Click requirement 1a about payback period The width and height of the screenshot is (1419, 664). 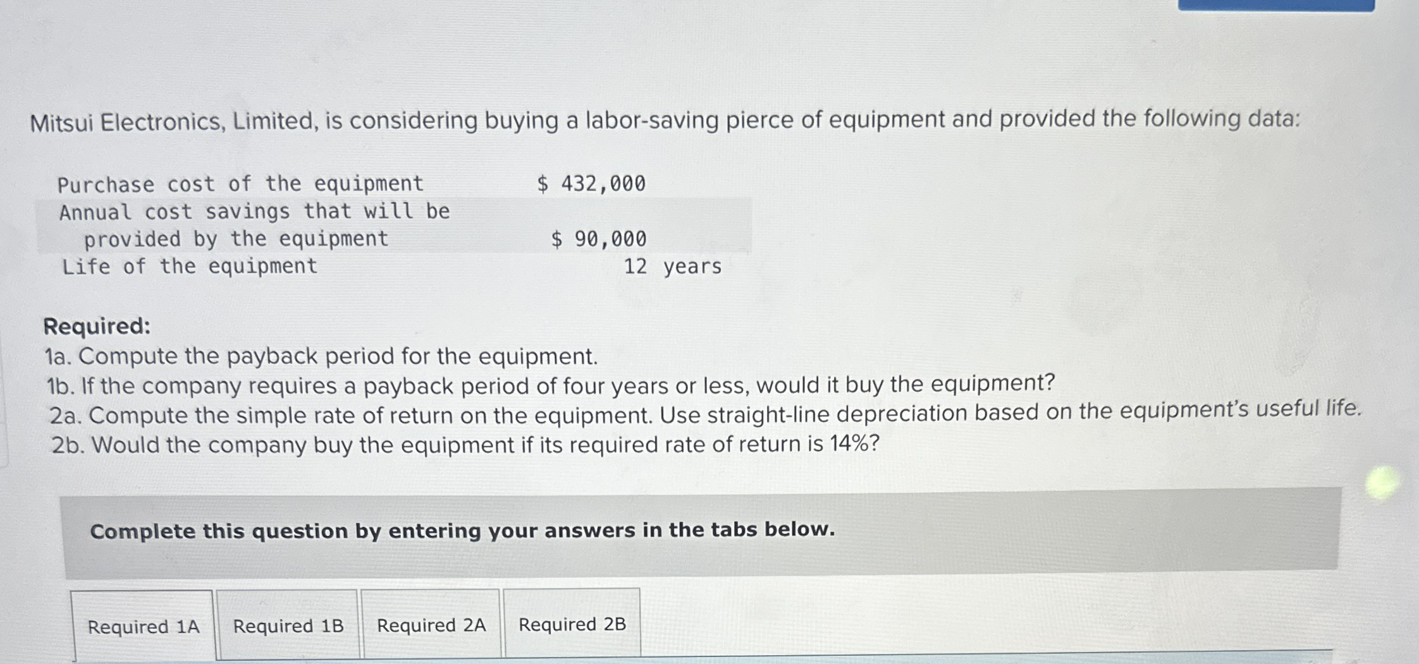pyautogui.click(x=321, y=356)
